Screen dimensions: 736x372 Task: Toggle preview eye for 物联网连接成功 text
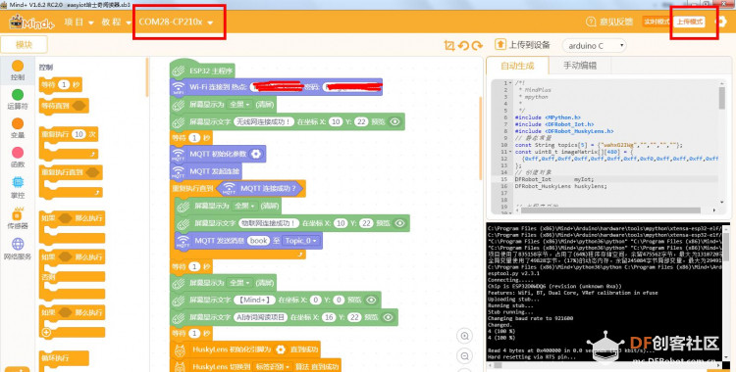coord(400,223)
